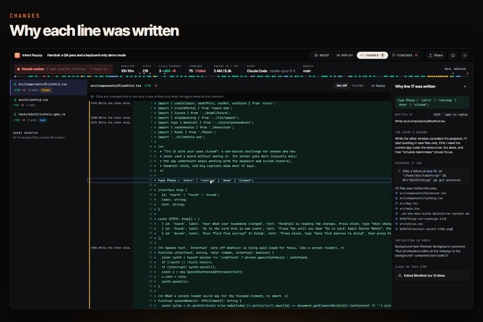The image size is (483, 322).
Task: Open the Findings tab
Action: pyautogui.click(x=404, y=55)
